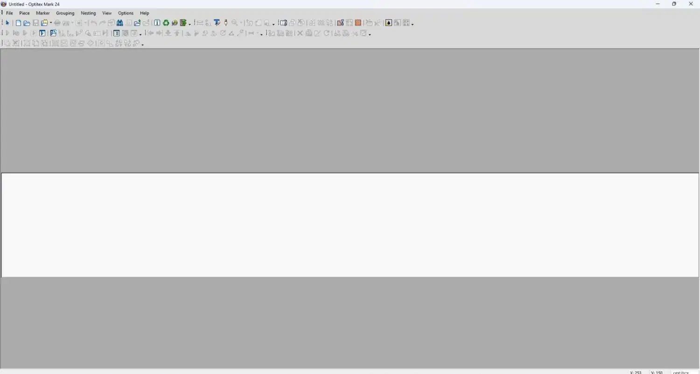Open the Piece menu

[x=24, y=13]
